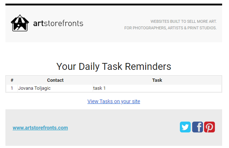Click the Art Storefronts tent logo icon

coord(20,23)
